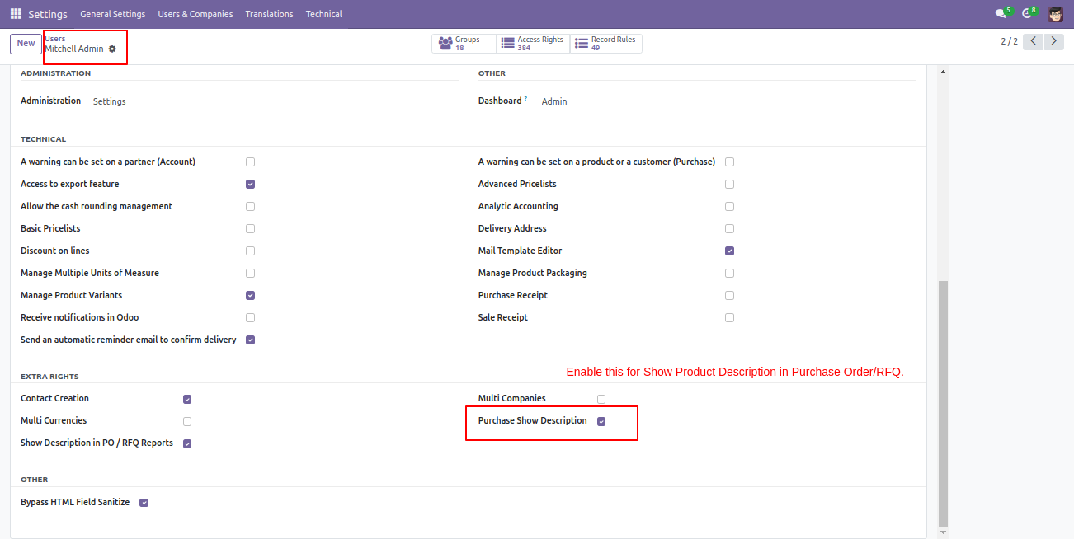Open the Users & Companies menu
The width and height of the screenshot is (1074, 539).
(x=195, y=14)
